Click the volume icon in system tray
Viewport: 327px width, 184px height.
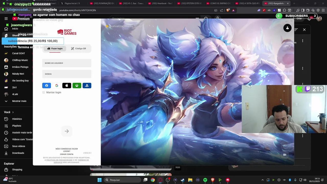pos(305,180)
